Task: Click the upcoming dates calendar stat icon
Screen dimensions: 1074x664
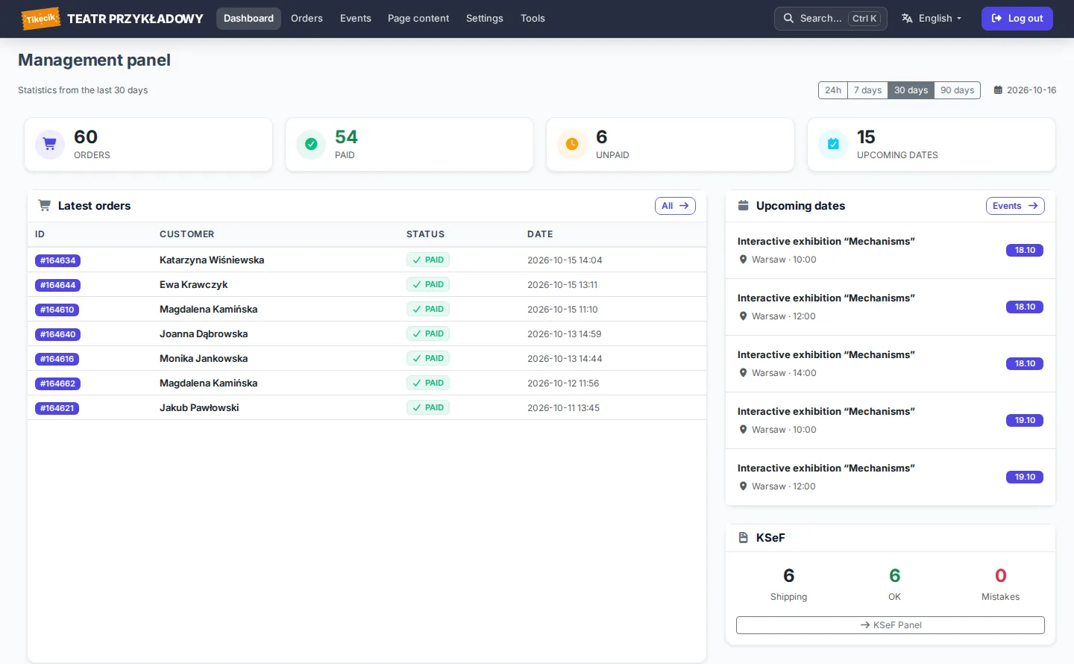Action: [x=833, y=144]
